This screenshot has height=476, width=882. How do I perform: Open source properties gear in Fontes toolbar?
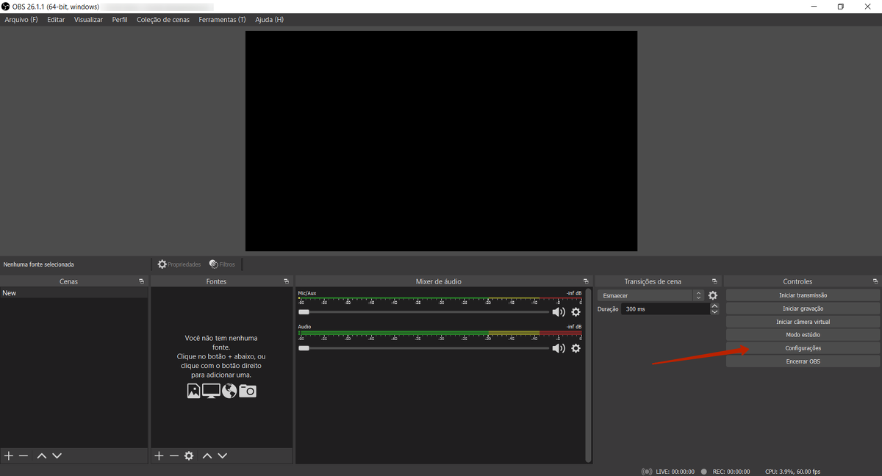pyautogui.click(x=189, y=456)
